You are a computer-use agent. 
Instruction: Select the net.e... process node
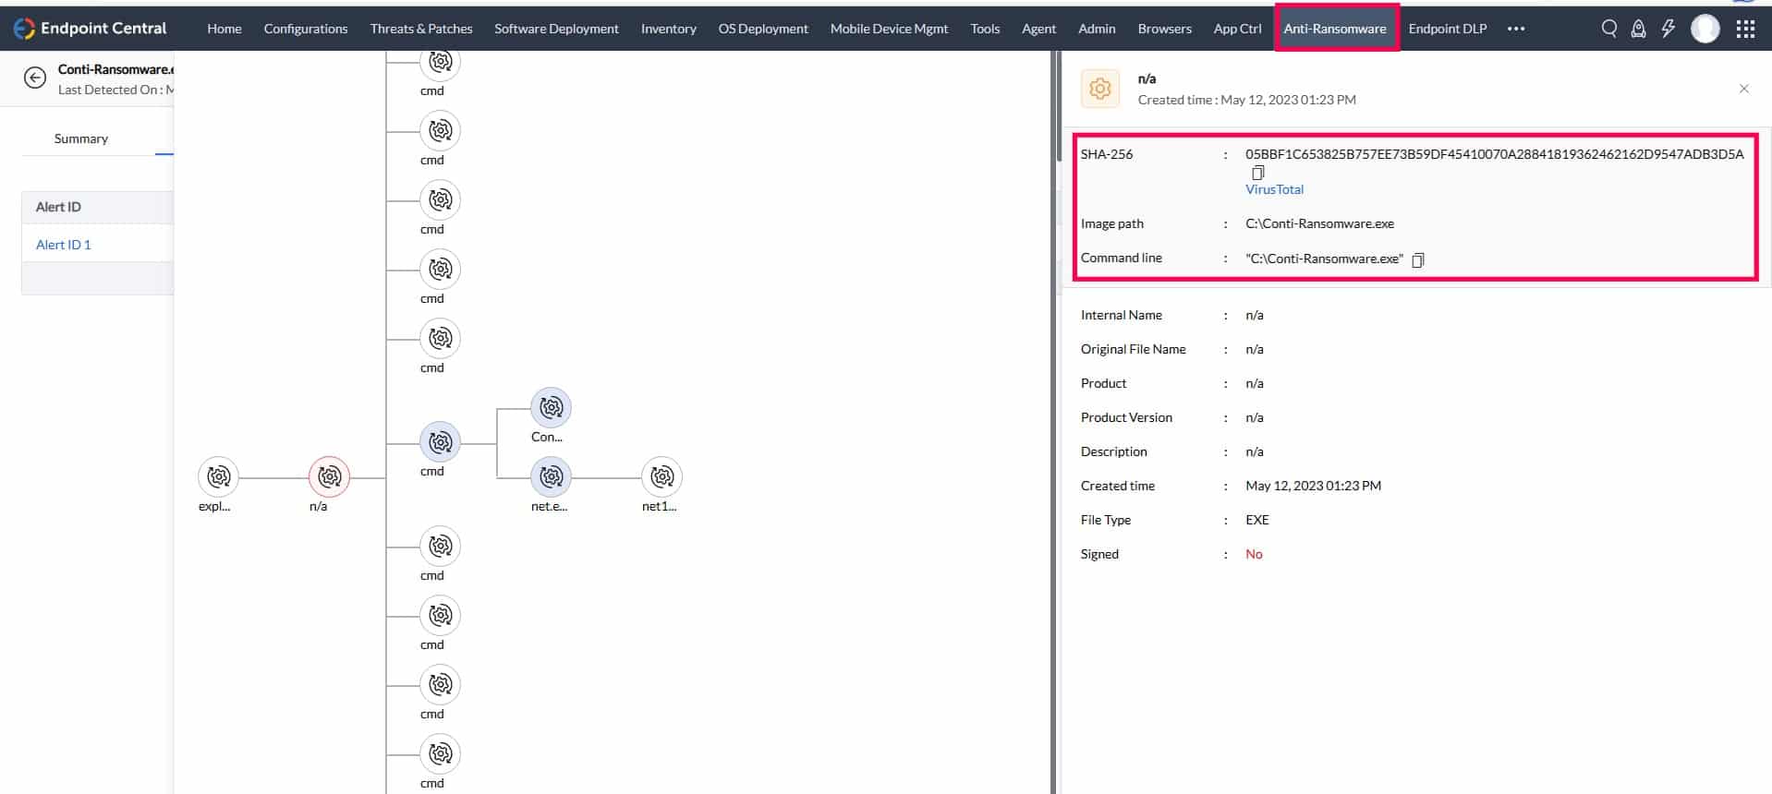click(x=551, y=476)
